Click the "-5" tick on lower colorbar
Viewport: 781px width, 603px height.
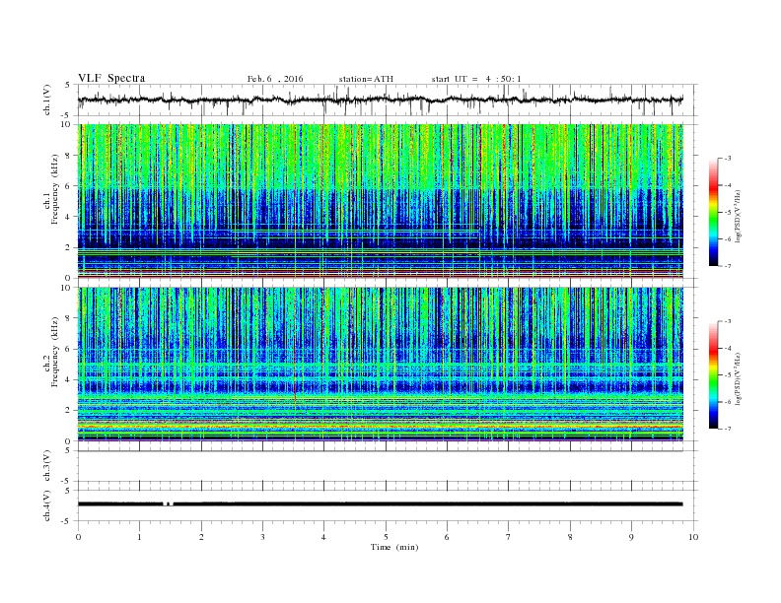pyautogui.click(x=727, y=374)
